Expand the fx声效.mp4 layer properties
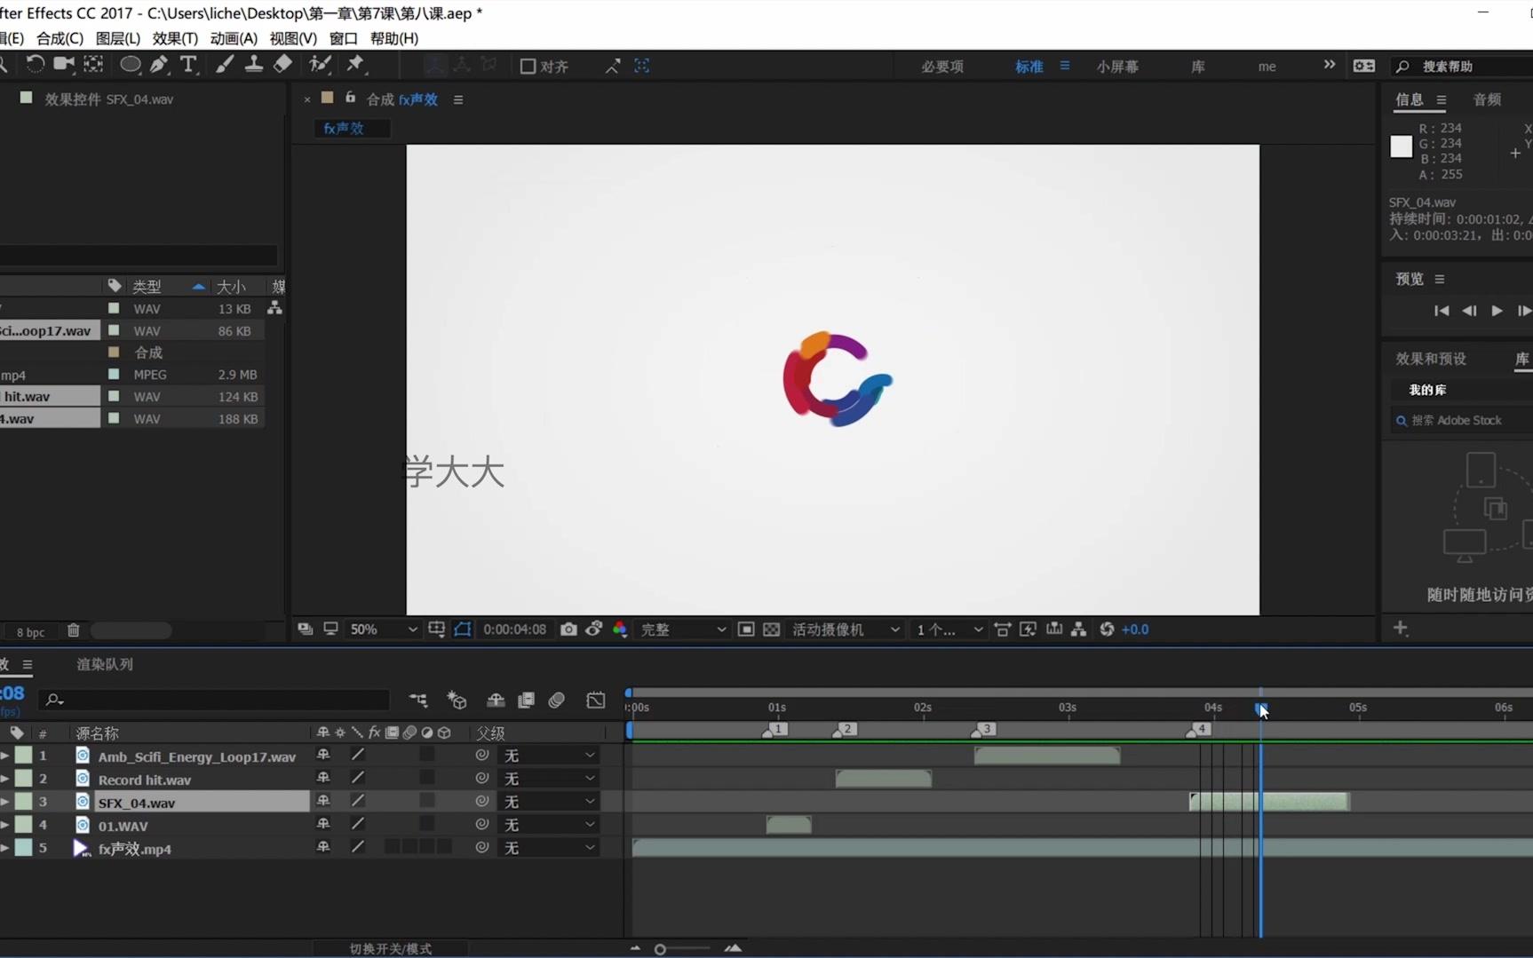1533x958 pixels. (5, 848)
